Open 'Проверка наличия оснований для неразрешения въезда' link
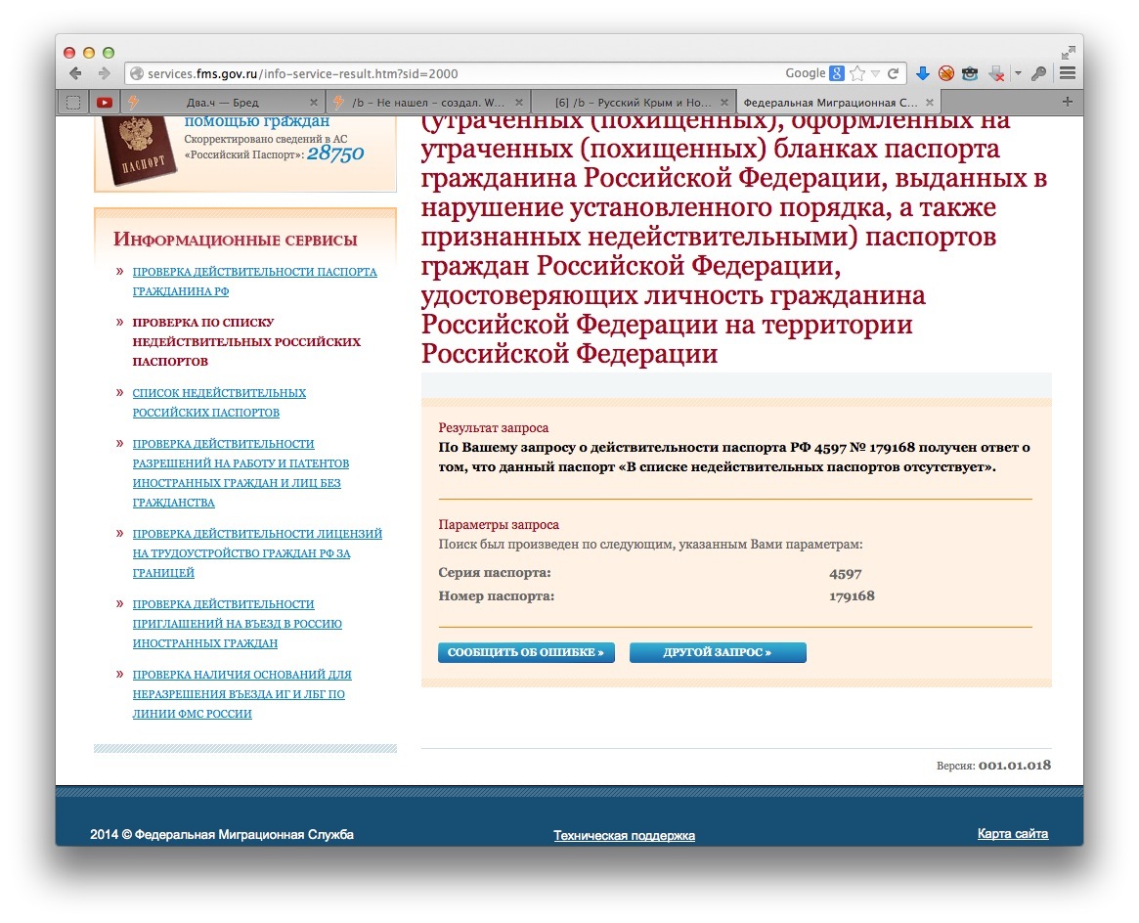This screenshot has height=923, width=1139. pos(241,693)
